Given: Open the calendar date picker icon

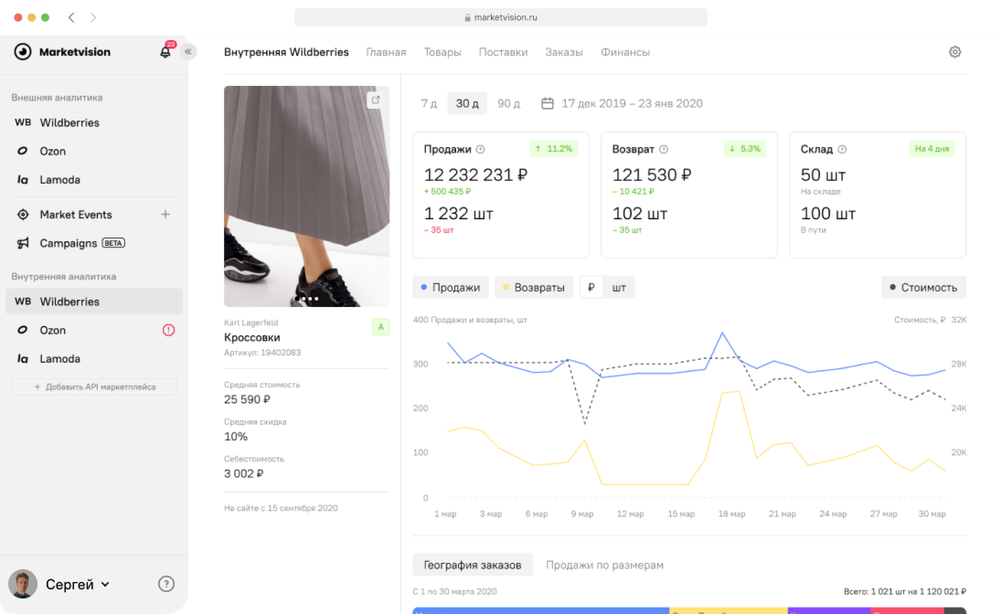Looking at the screenshot, I should coord(548,103).
